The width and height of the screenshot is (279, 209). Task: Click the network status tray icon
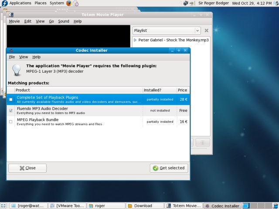point(186,3)
